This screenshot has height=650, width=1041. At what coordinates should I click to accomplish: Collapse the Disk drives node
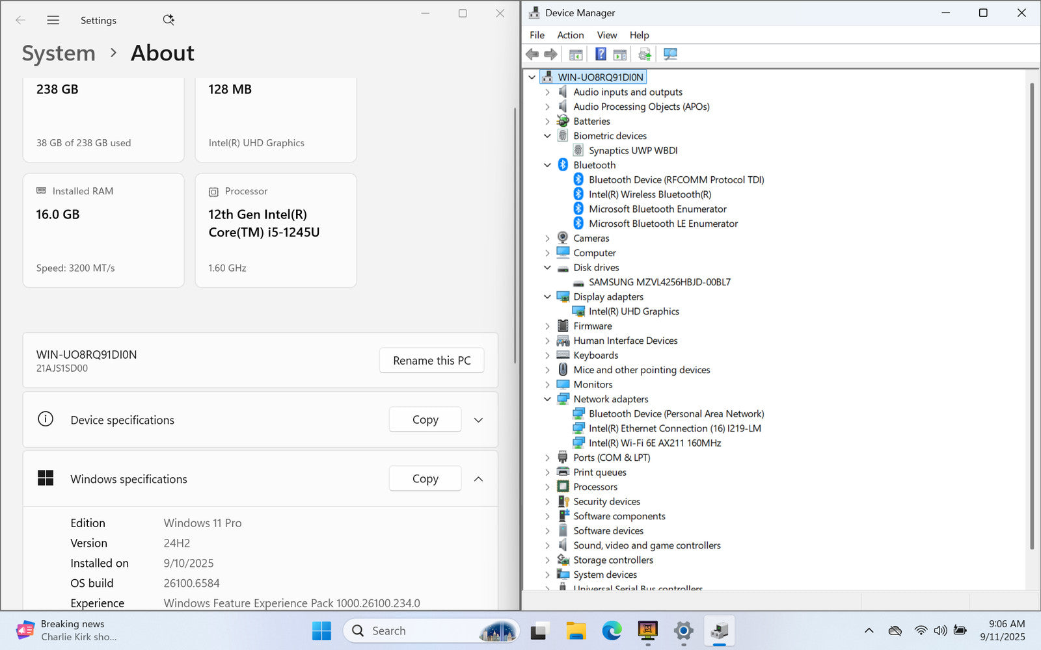click(547, 268)
